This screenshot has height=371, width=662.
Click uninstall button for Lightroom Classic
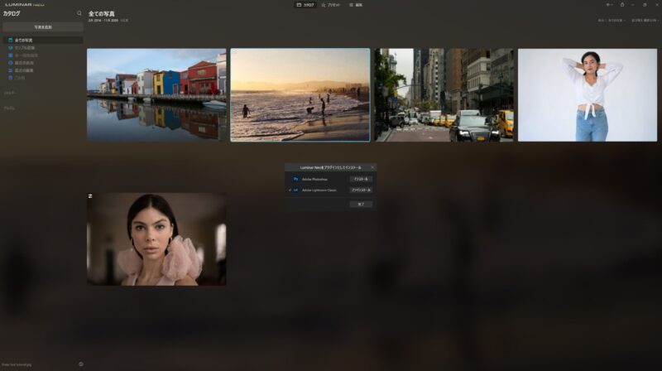coord(360,190)
